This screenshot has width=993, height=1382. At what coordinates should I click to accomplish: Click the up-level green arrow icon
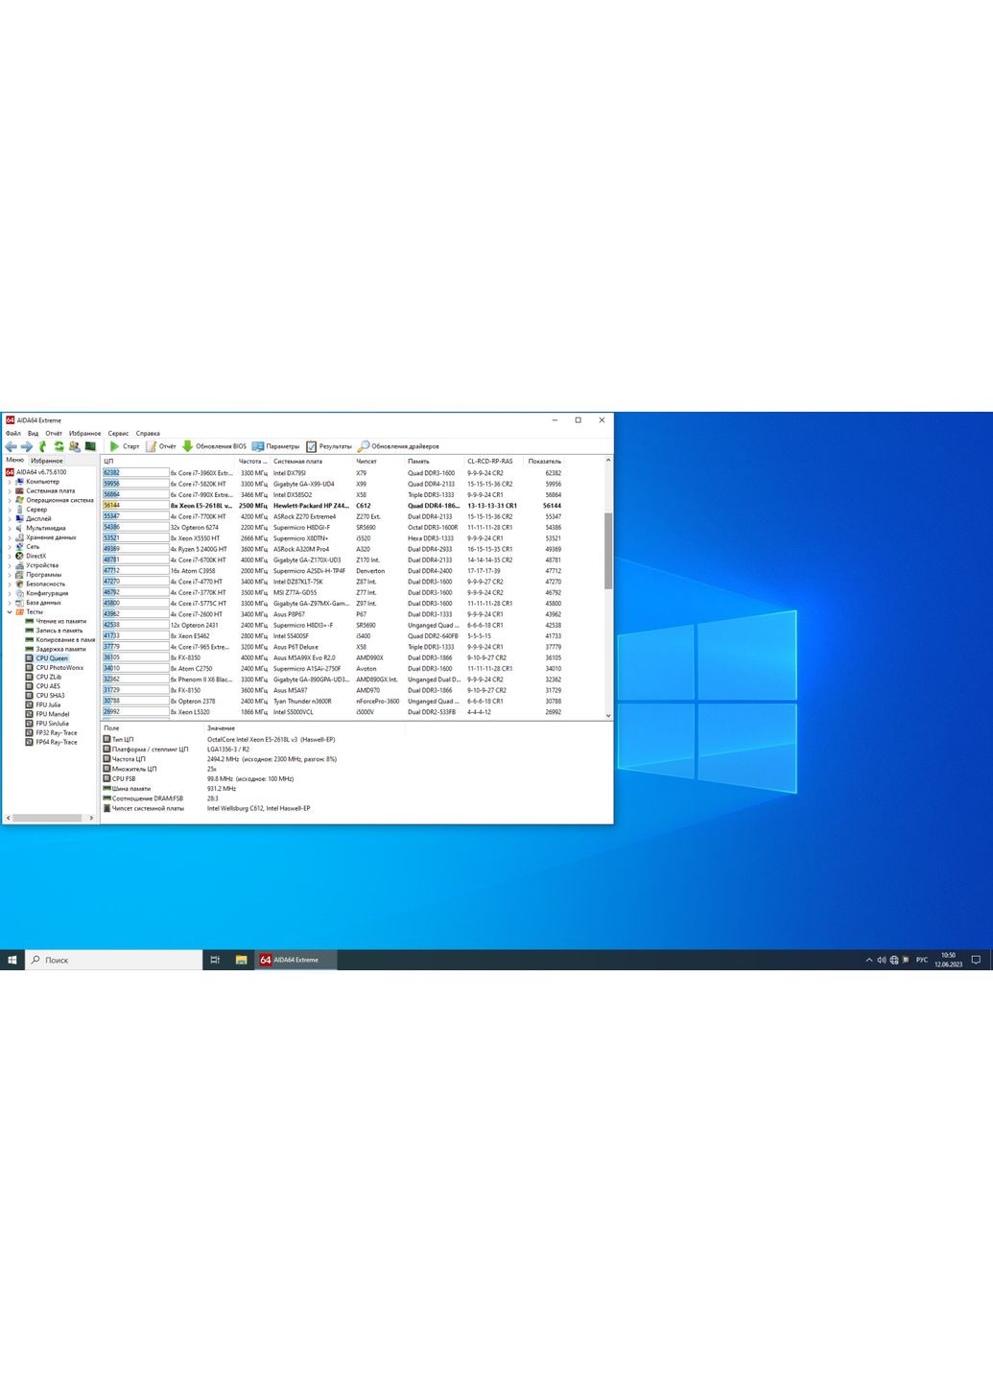[42, 446]
